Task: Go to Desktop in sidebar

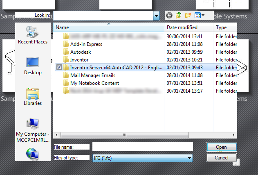Action: click(33, 66)
